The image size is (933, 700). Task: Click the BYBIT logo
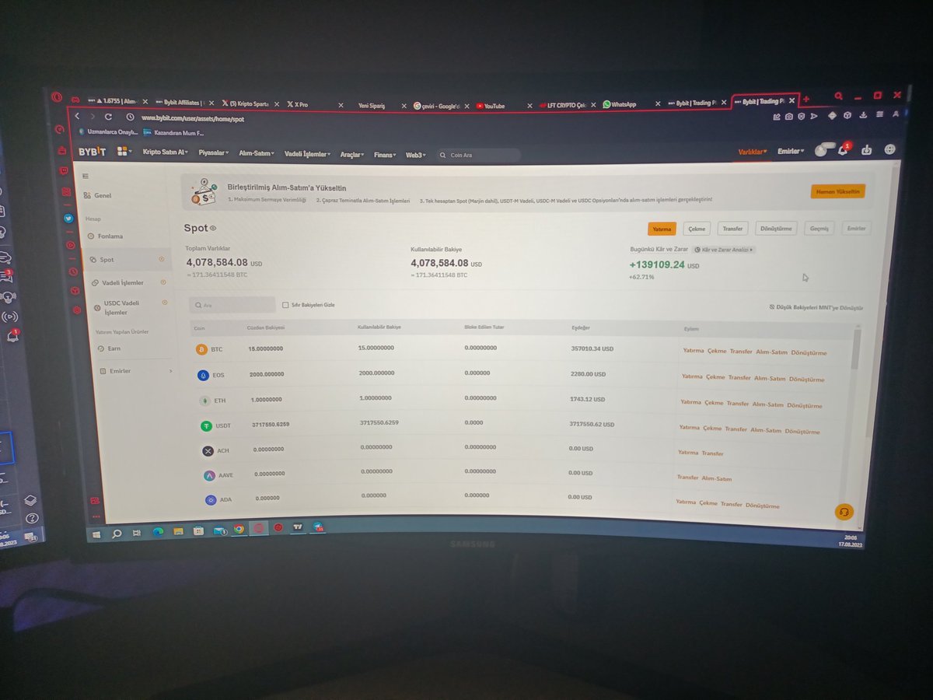tap(92, 151)
